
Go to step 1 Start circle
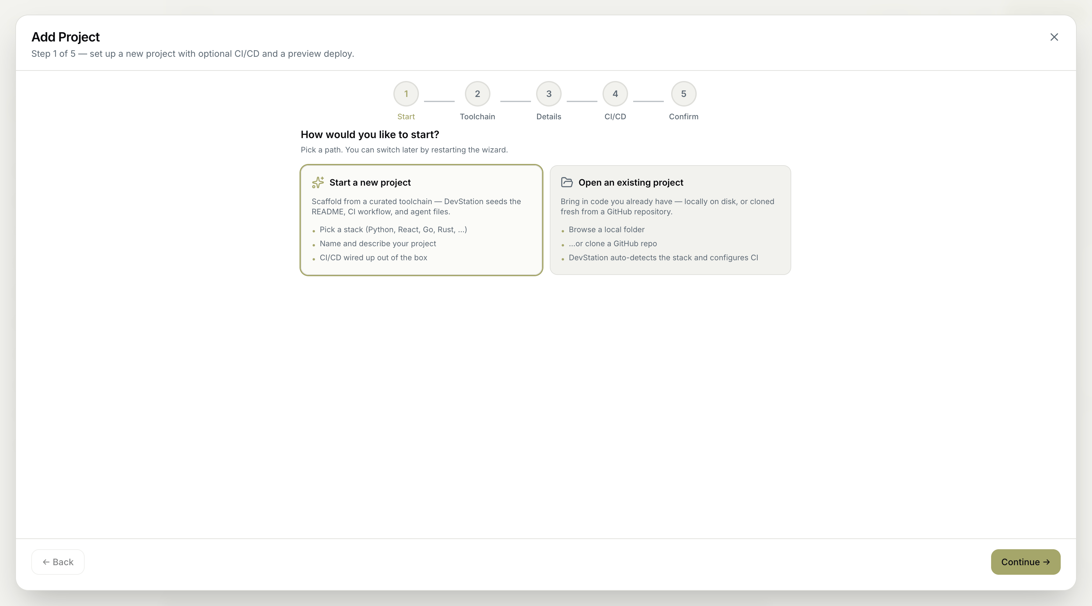pos(406,93)
